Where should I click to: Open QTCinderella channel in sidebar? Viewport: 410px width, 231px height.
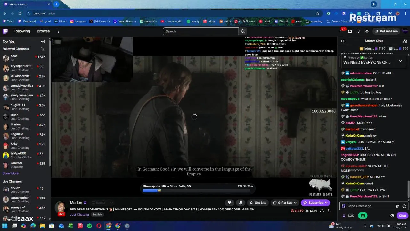(x=25, y=78)
